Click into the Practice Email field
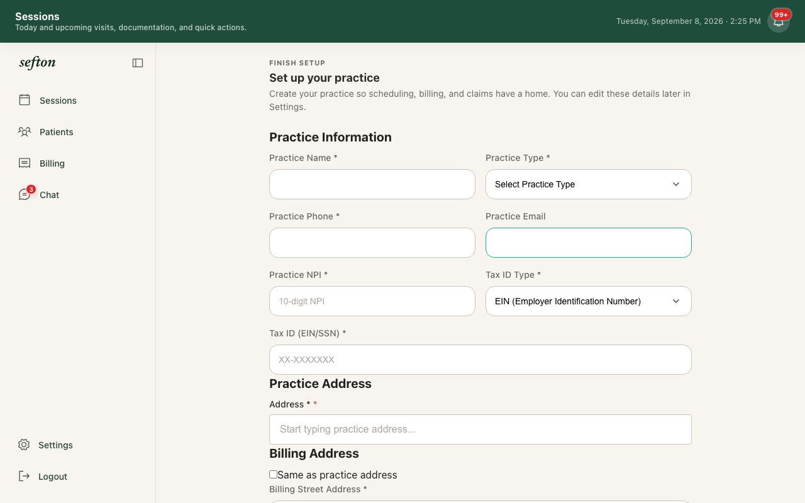This screenshot has height=503, width=805. (x=588, y=243)
